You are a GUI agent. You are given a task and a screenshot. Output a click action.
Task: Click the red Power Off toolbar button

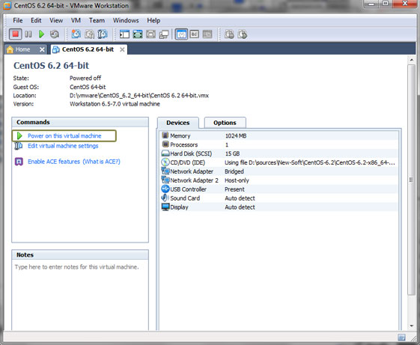pos(15,34)
